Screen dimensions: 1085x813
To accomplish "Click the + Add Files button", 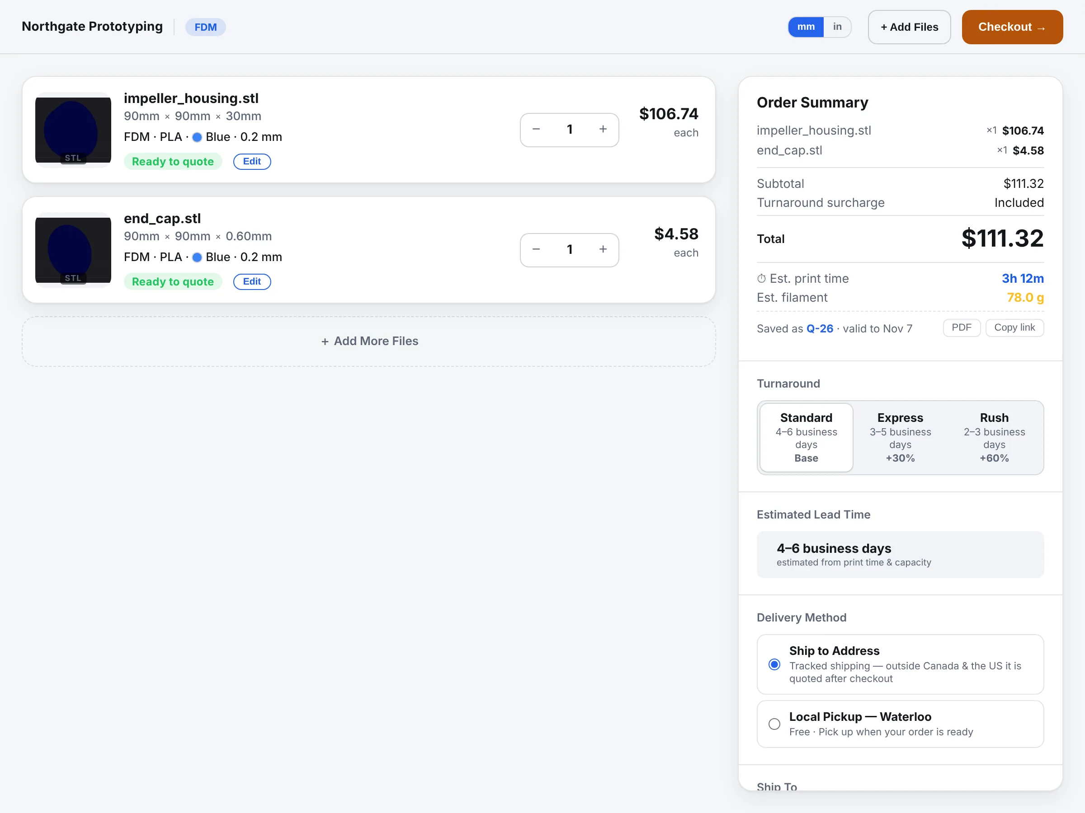I will (909, 27).
